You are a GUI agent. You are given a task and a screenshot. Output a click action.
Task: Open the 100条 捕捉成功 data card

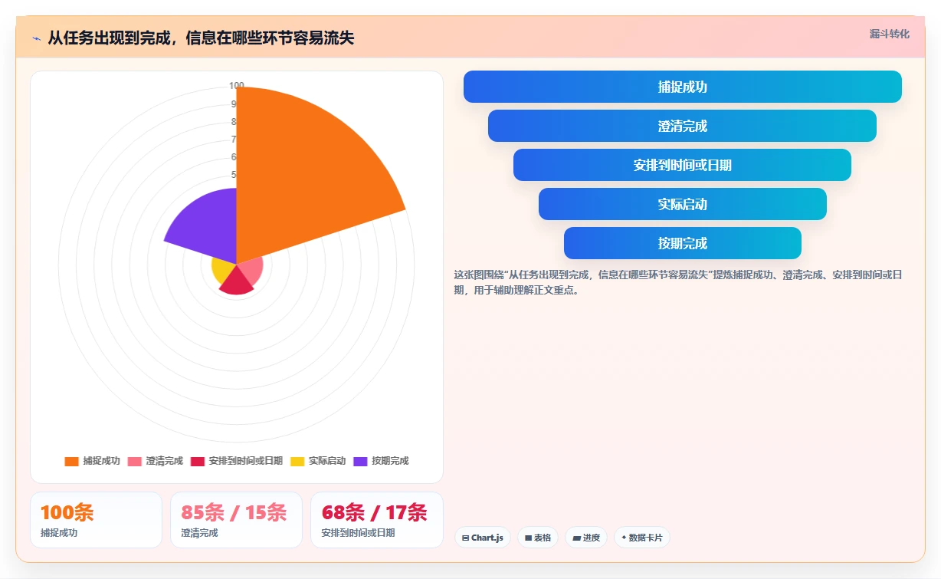click(96, 520)
